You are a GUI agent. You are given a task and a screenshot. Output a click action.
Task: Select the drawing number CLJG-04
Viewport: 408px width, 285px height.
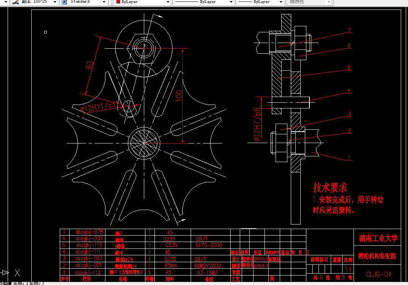(379, 274)
